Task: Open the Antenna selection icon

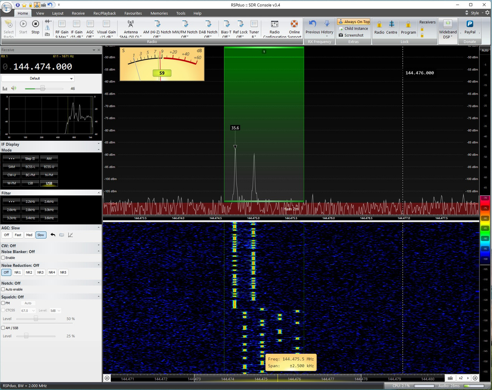Action: coord(130,24)
